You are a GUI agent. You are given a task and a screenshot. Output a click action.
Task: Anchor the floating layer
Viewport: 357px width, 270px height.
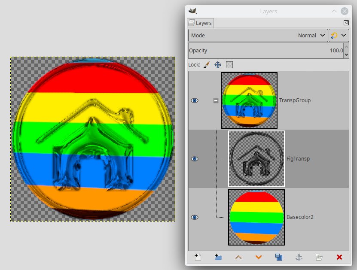tap(299, 257)
